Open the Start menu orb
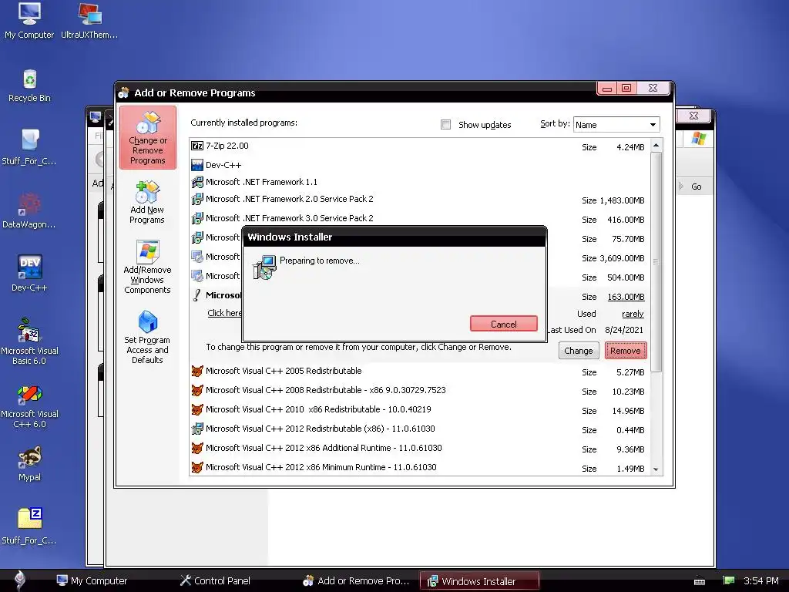Screen dimensions: 789x592 tap(19, 580)
